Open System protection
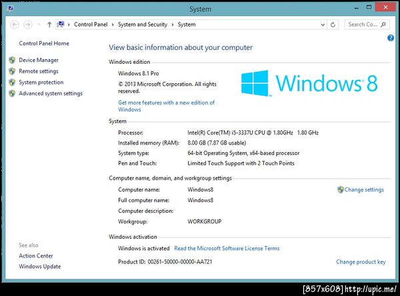Image resolution: width=400 pixels, height=296 pixels. click(41, 82)
